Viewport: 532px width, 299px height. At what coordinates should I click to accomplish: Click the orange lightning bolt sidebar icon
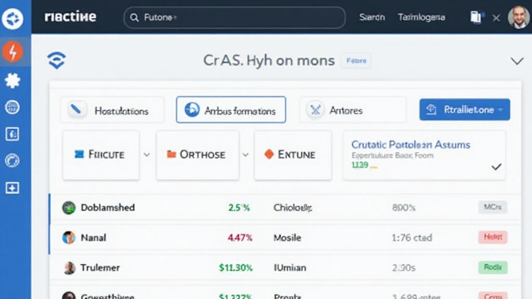pyautogui.click(x=12, y=52)
